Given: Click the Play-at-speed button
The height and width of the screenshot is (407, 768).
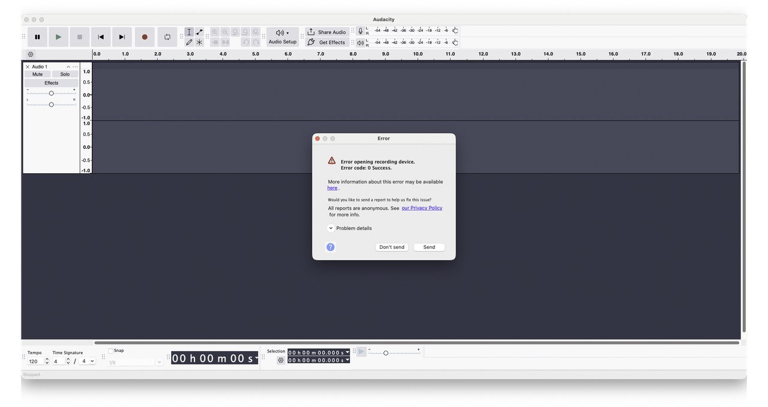Looking at the screenshot, I should pyautogui.click(x=361, y=352).
